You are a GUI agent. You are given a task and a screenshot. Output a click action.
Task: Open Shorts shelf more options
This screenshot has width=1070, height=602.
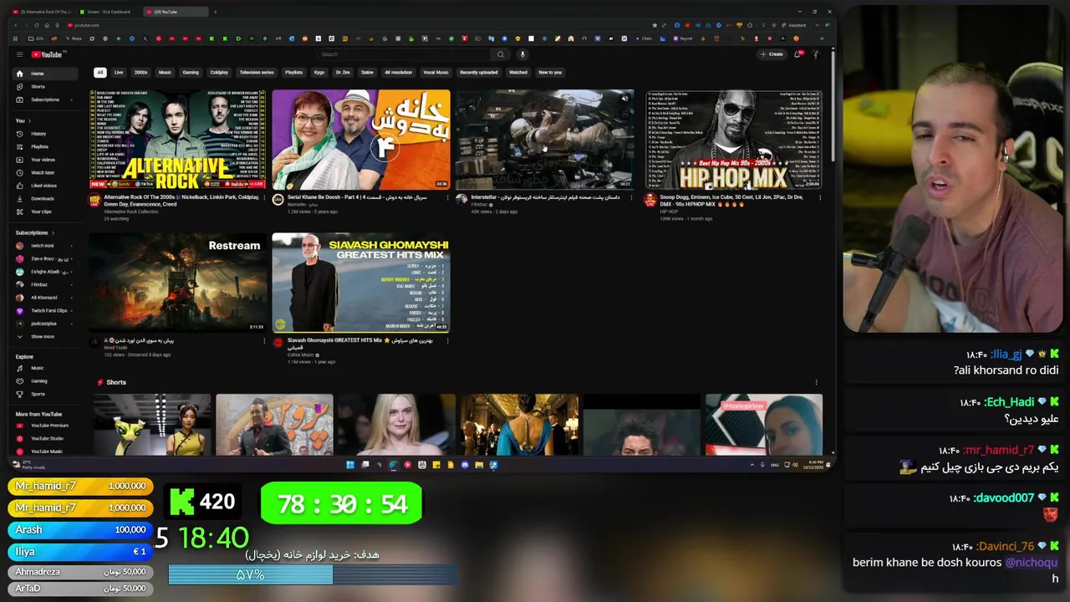[817, 382]
